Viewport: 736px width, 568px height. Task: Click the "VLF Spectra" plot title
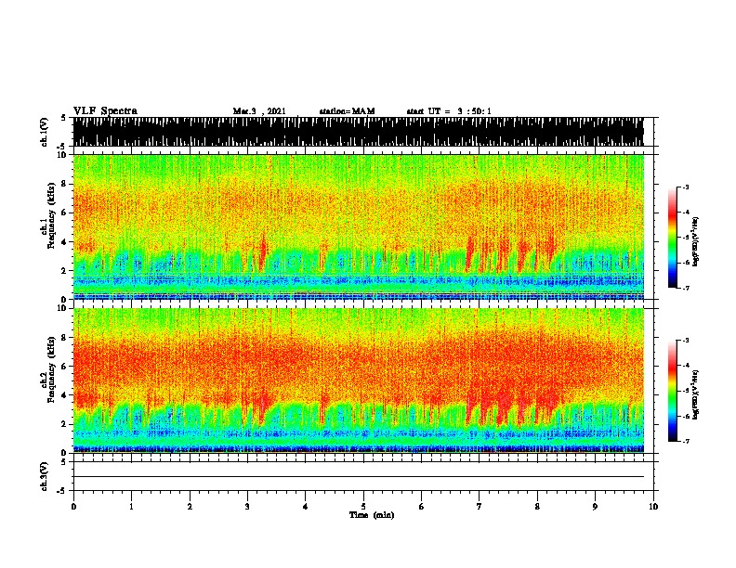pyautogui.click(x=105, y=111)
